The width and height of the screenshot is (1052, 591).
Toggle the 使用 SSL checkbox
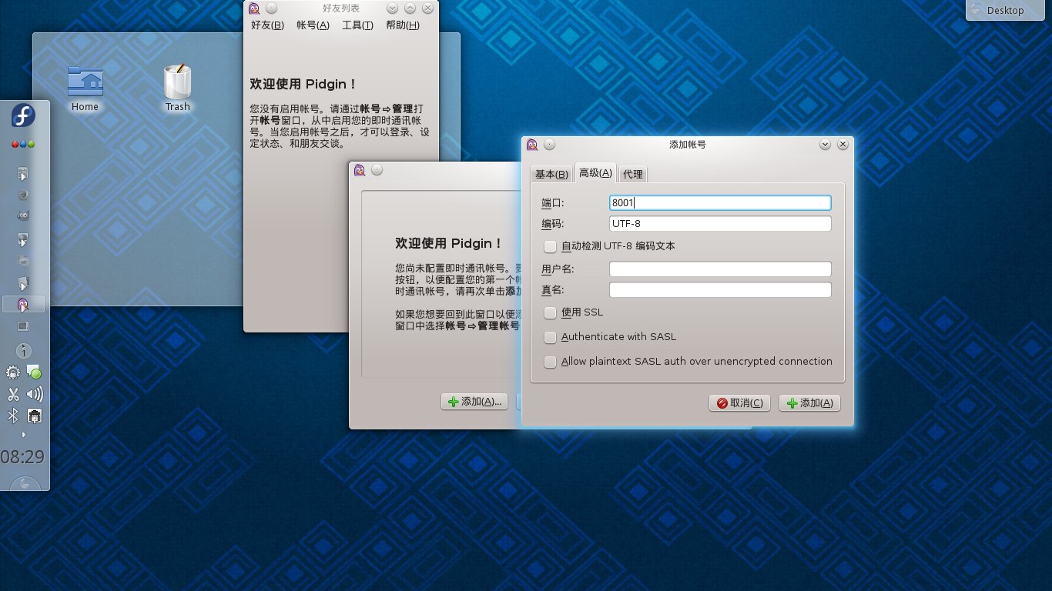pyautogui.click(x=550, y=312)
